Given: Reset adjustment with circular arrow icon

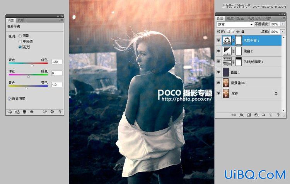Looking at the screenshot, I should point(52,111).
